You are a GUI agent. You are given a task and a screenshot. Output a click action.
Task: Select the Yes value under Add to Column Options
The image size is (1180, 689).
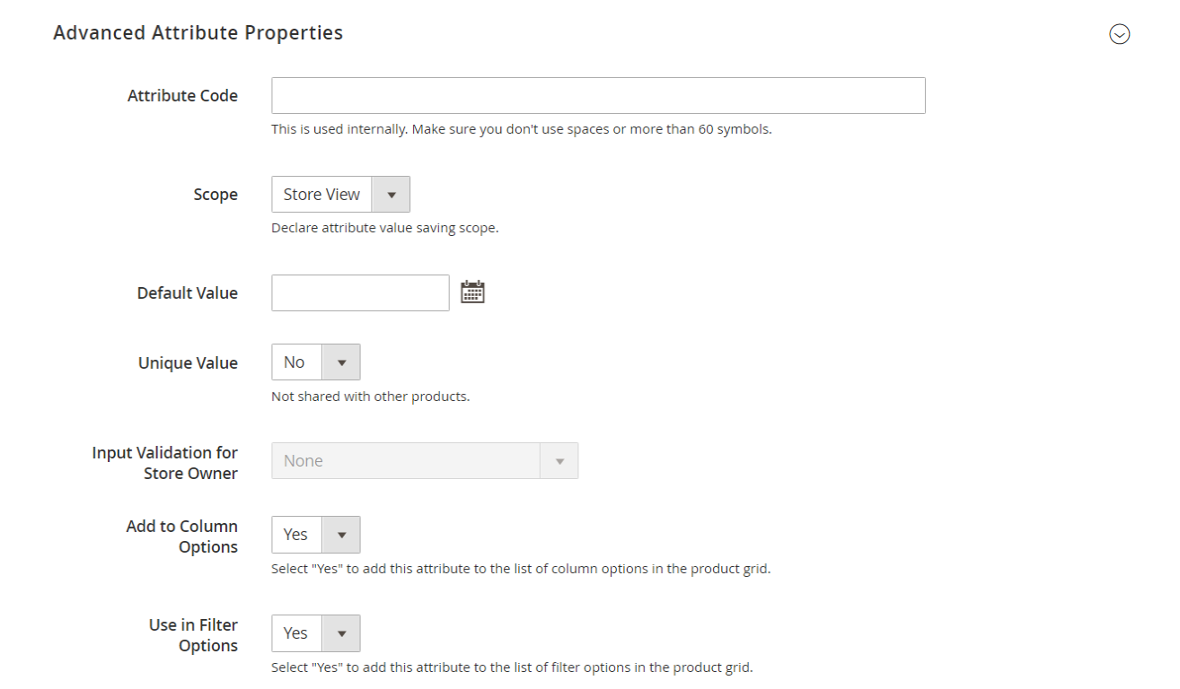coord(295,534)
